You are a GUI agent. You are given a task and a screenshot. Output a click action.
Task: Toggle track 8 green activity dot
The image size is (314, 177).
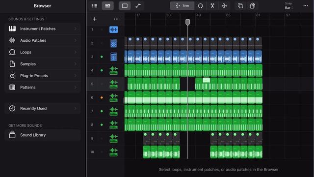[x=102, y=125]
